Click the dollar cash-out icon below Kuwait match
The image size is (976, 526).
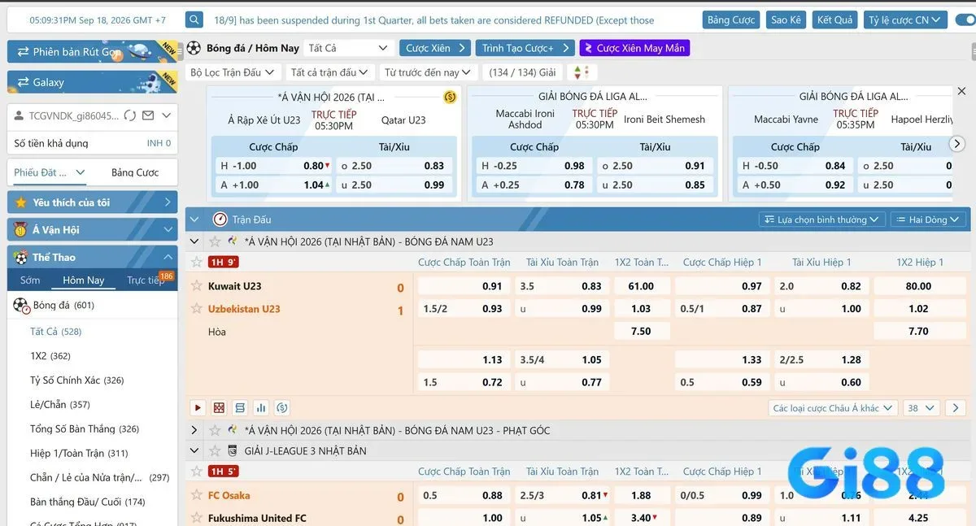pyautogui.click(x=282, y=408)
